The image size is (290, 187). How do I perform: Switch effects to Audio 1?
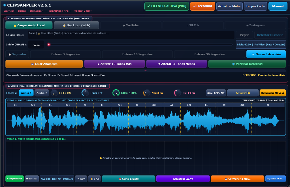coord(26,93)
